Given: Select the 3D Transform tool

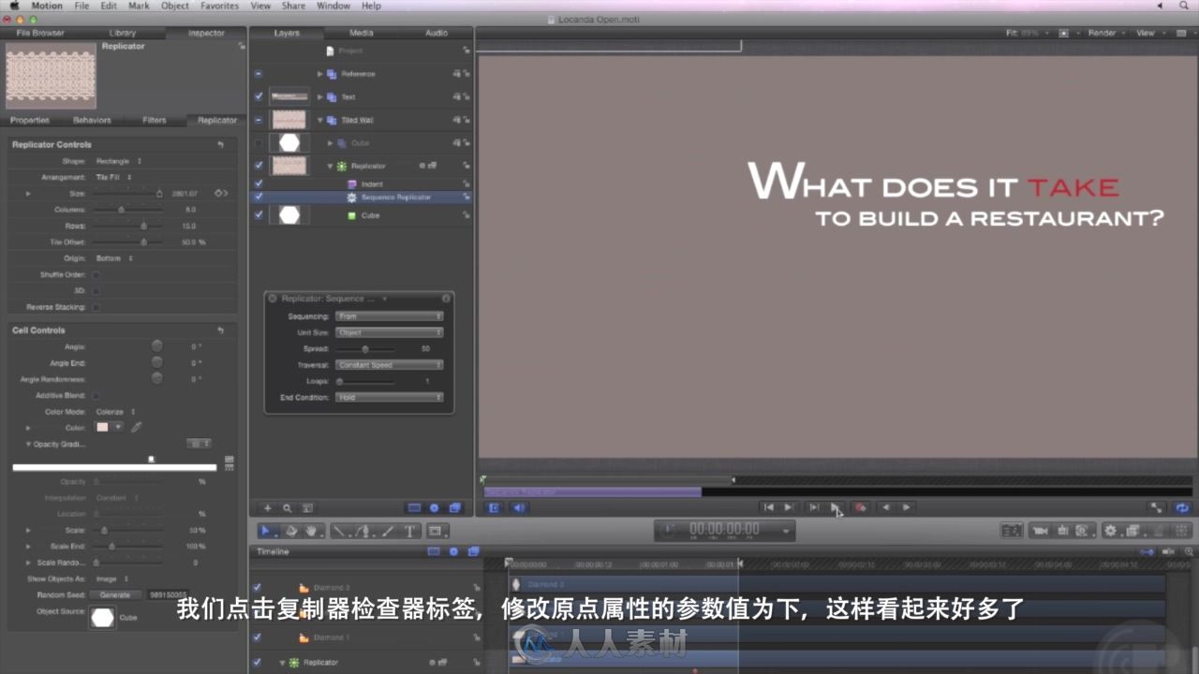Looking at the screenshot, I should [x=290, y=531].
